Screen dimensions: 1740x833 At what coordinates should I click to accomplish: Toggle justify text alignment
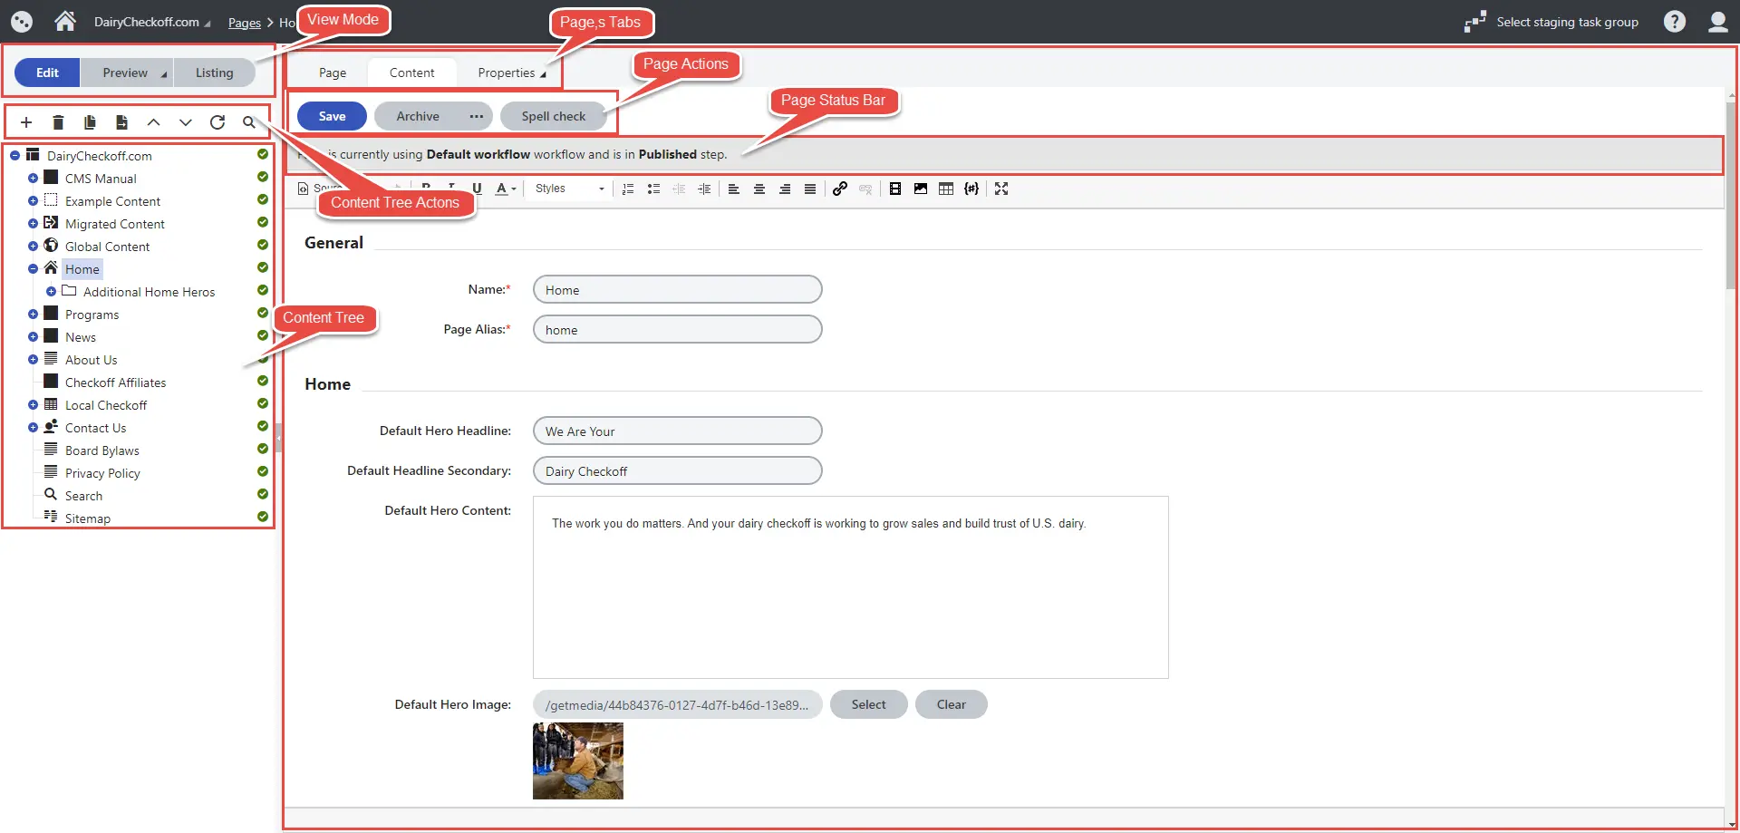coord(810,189)
